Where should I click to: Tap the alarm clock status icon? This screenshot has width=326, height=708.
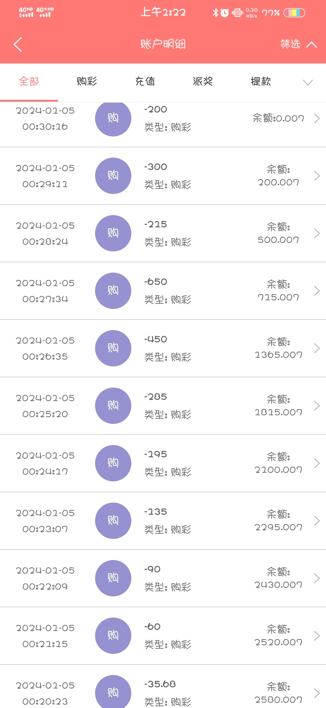click(225, 13)
